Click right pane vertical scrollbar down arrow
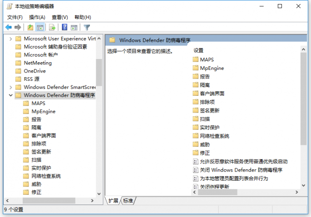Screen dimensions: 311x217 [x=303, y=186]
